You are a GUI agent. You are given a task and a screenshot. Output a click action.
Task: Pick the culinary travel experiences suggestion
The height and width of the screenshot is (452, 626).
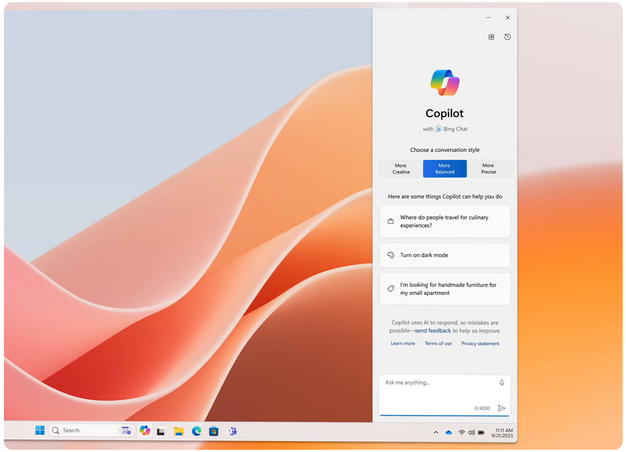(445, 221)
